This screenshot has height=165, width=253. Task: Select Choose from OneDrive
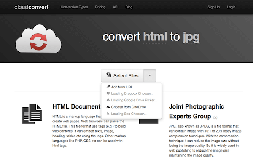coord(132,107)
